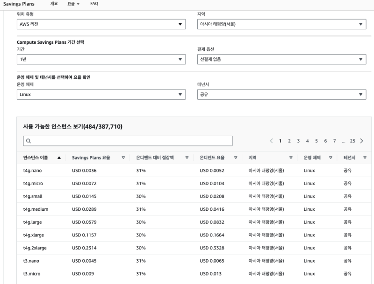Expand the 운영 체제 dropdown set to Linux
Image resolution: width=374 pixels, height=284 pixels.
101,95
